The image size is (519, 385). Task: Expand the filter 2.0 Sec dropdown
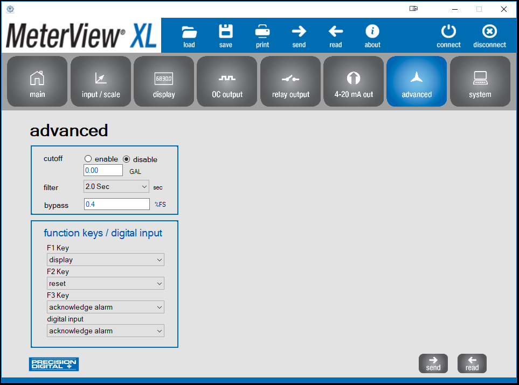(116, 186)
